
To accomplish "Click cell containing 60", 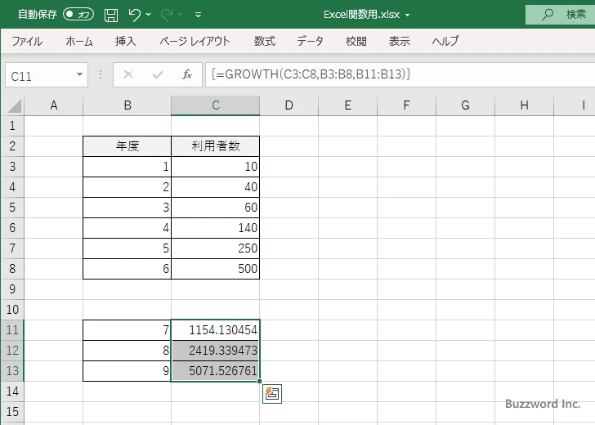I will coord(216,208).
